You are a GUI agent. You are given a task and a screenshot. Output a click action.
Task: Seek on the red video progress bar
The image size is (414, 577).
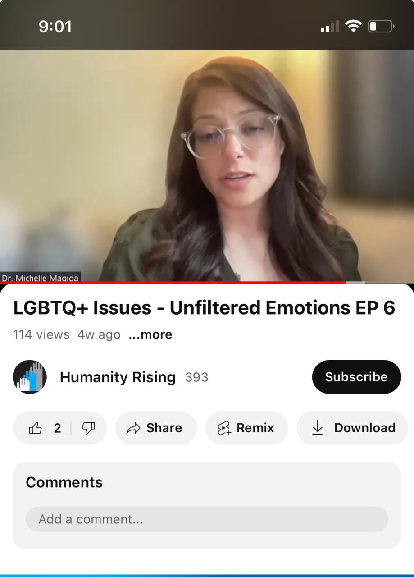(173, 282)
